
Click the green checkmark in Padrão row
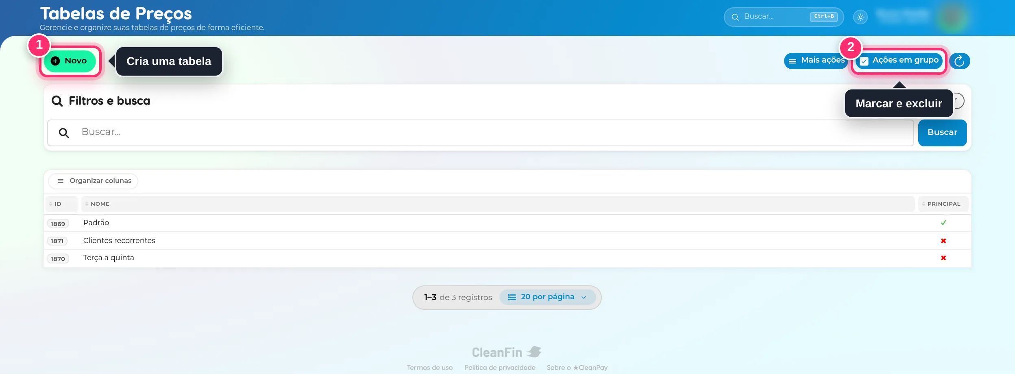point(943,223)
